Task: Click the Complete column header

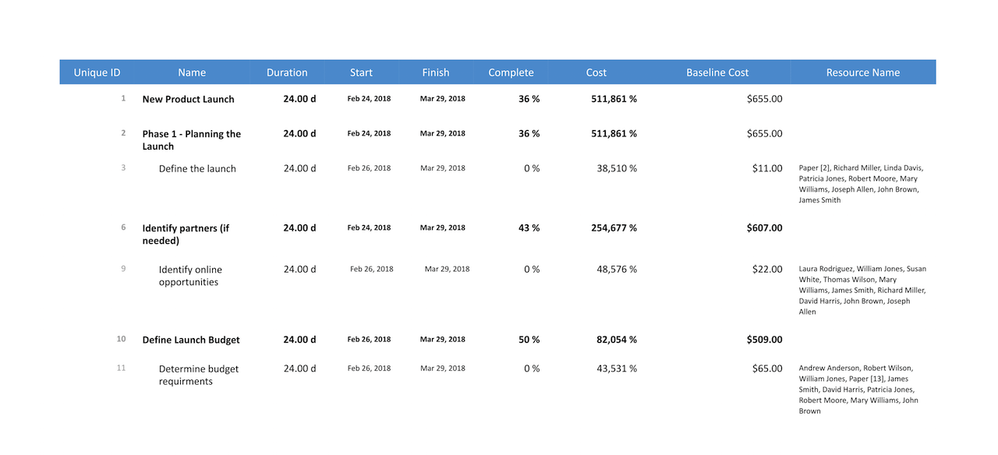Action: [511, 72]
